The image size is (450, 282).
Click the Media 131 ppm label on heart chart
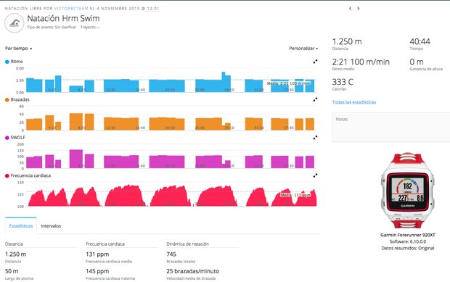(x=295, y=195)
